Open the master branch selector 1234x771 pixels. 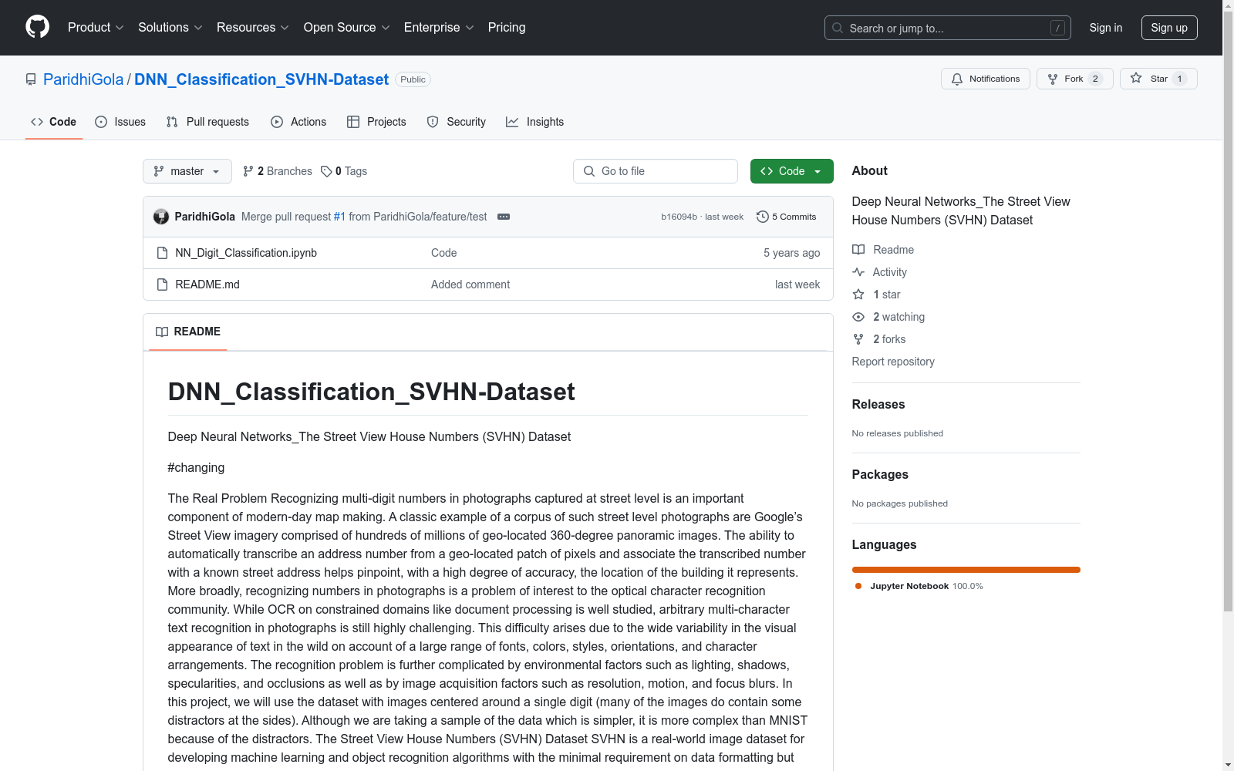click(187, 171)
